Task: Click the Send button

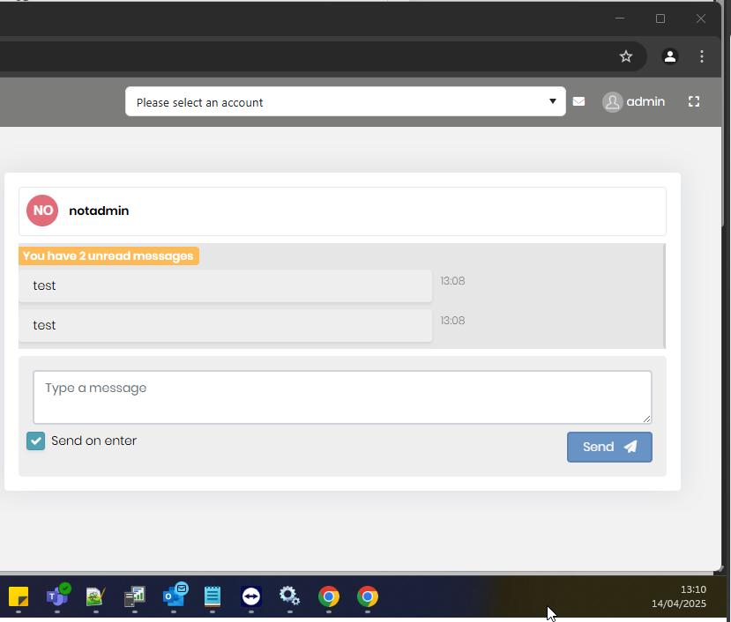Action: click(x=609, y=447)
